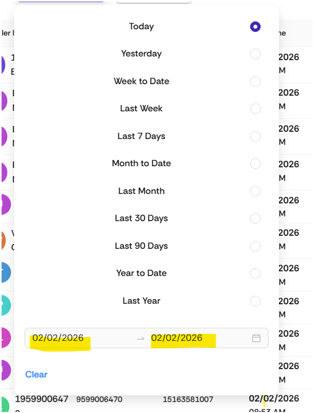Click the Last 7 Days label
Screen dimensions: 314x413
click(x=141, y=136)
